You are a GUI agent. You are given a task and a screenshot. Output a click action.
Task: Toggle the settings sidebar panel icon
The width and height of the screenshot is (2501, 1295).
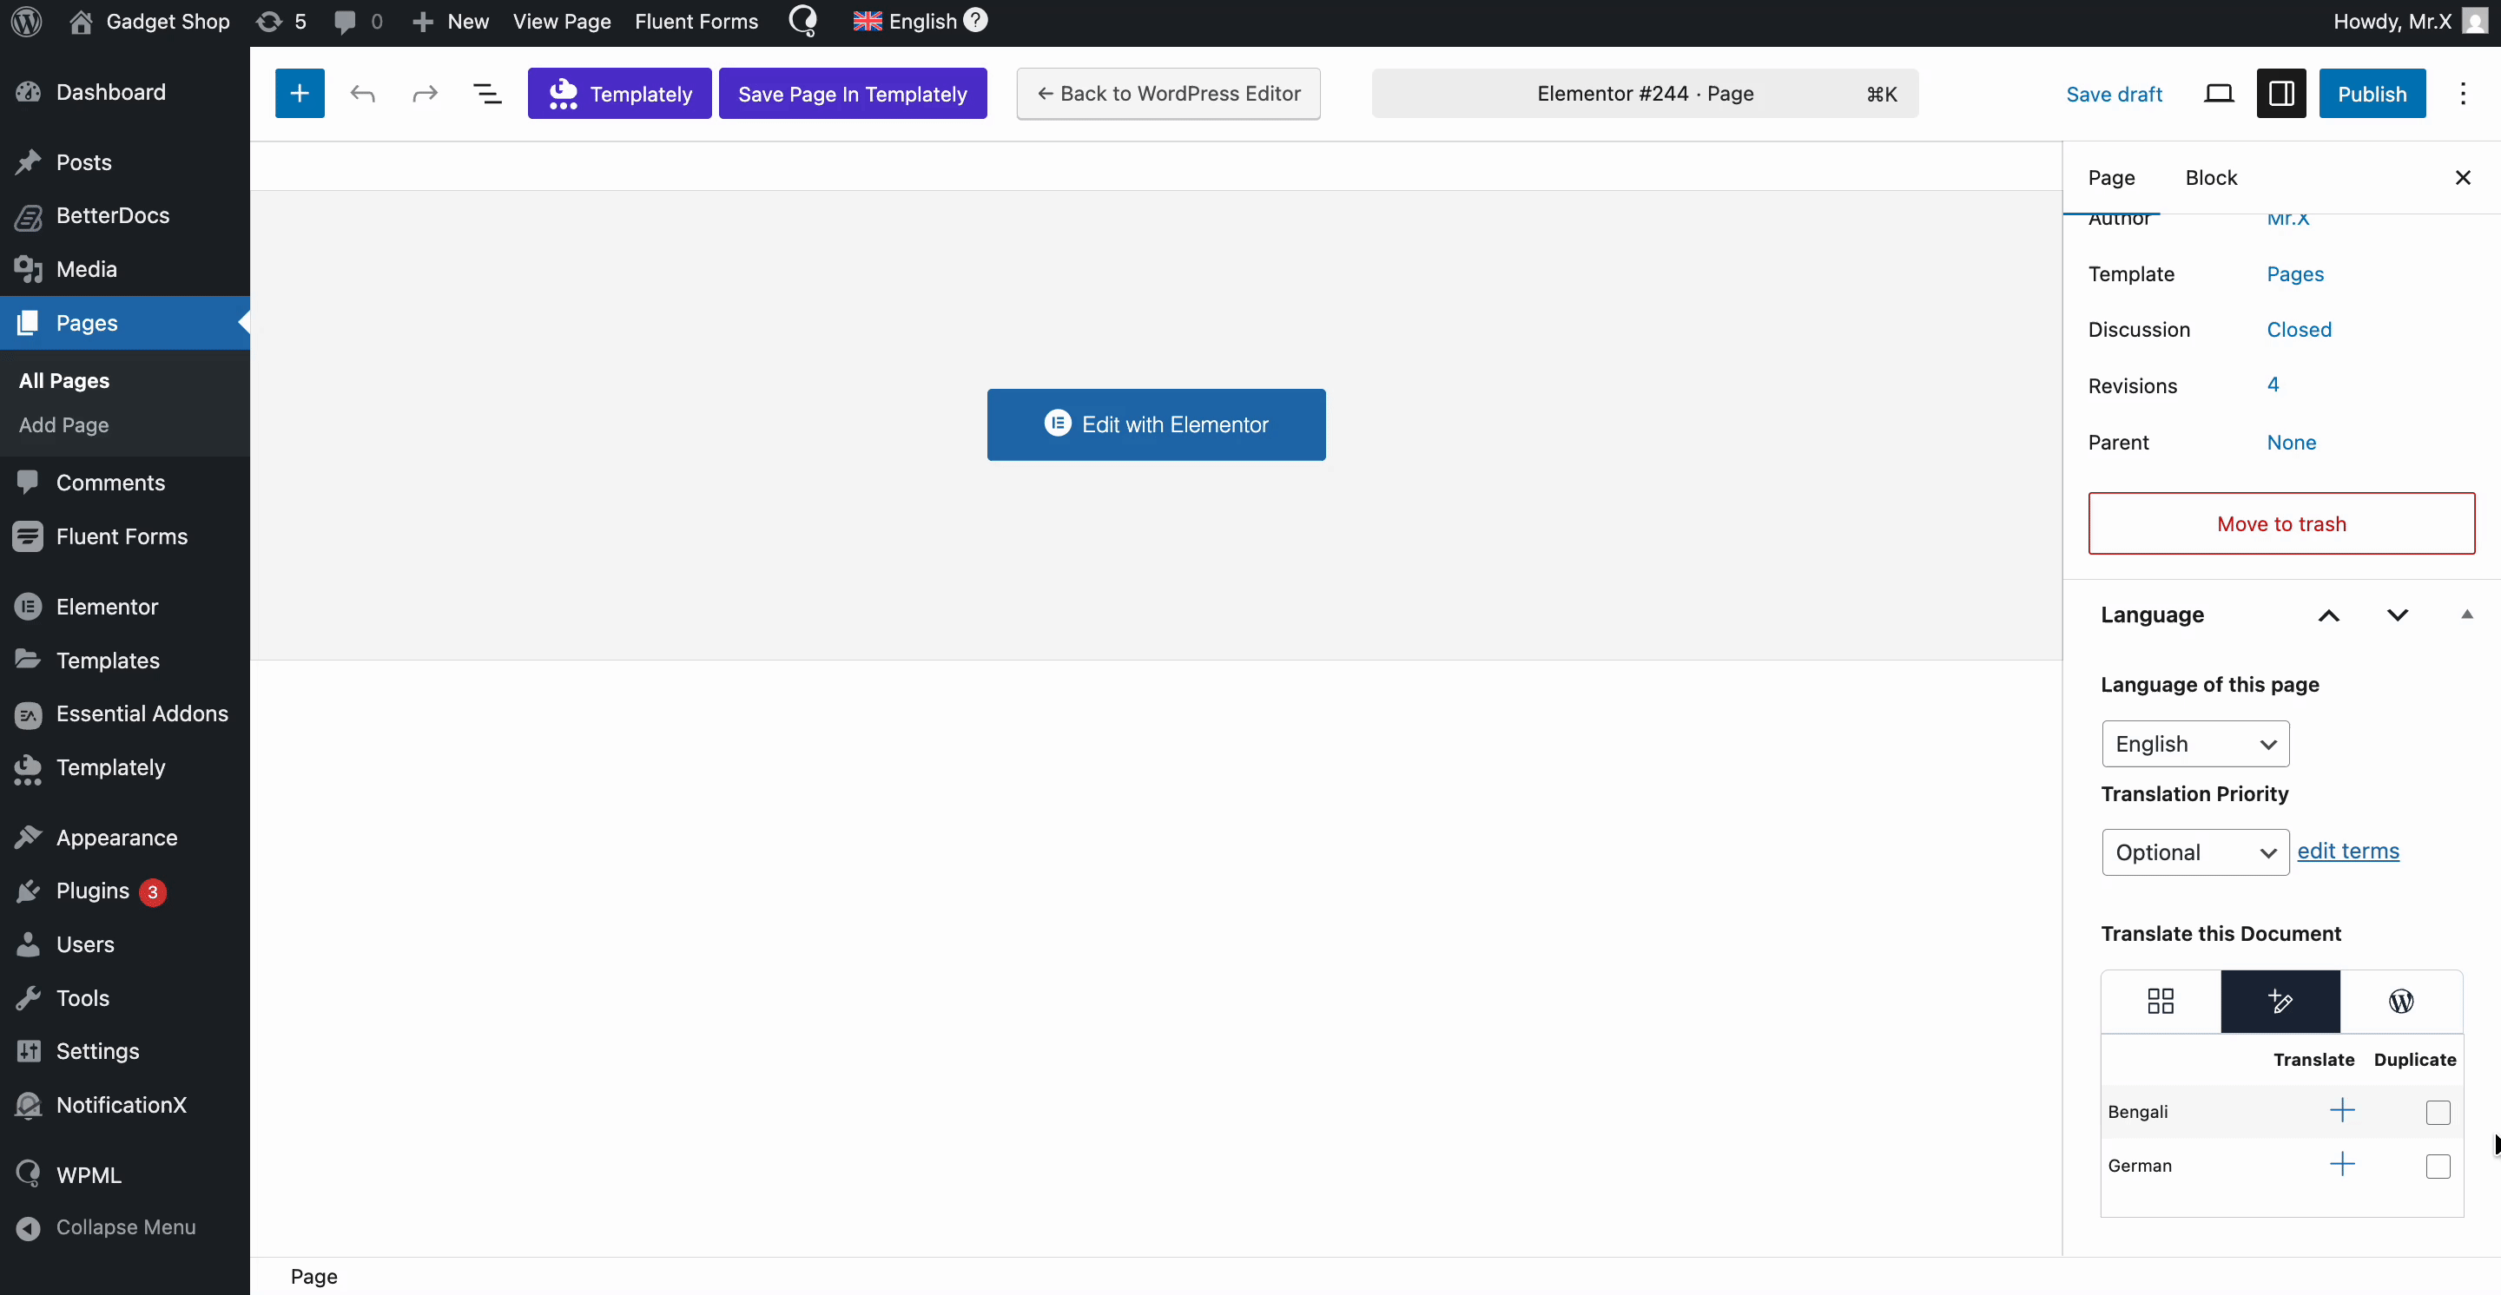click(2280, 93)
